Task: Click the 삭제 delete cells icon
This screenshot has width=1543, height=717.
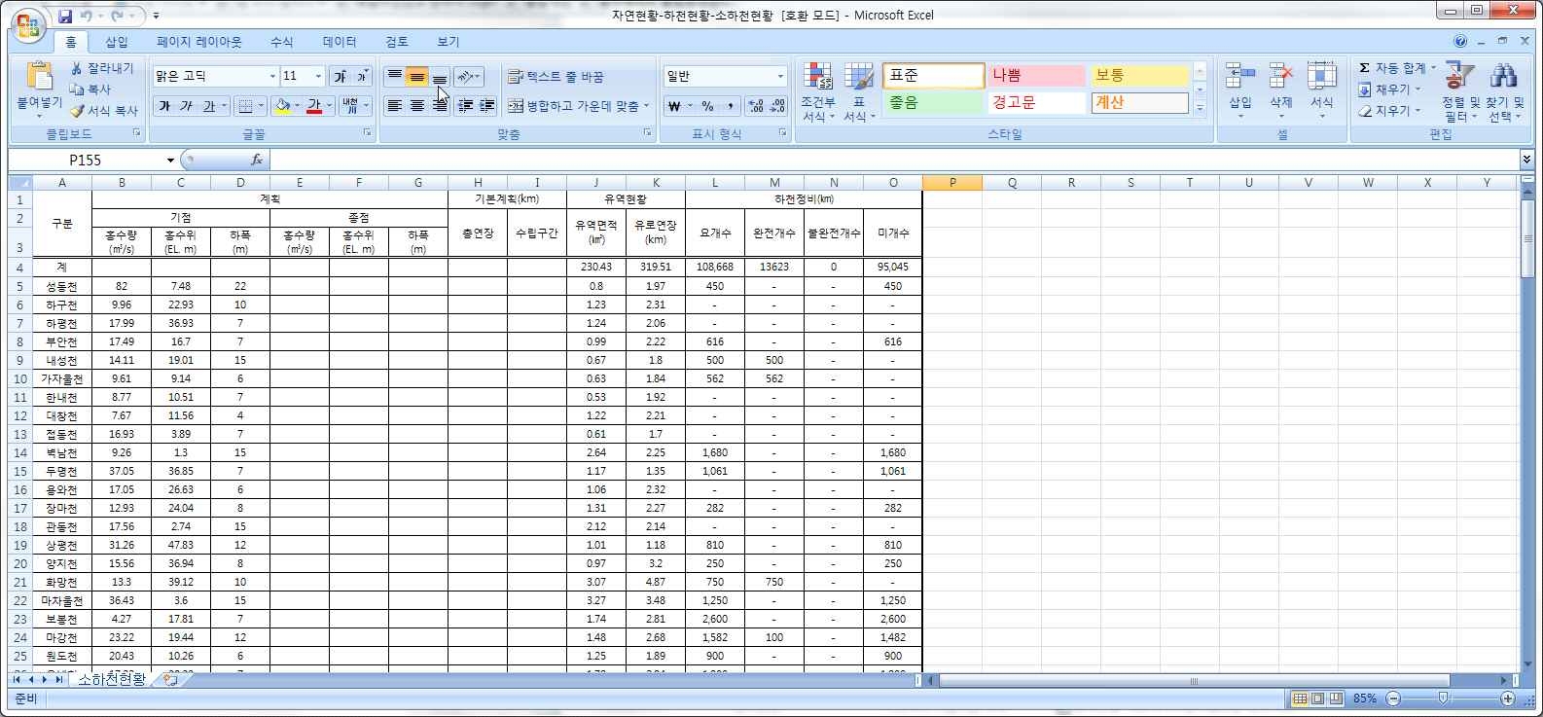Action: 1281,76
